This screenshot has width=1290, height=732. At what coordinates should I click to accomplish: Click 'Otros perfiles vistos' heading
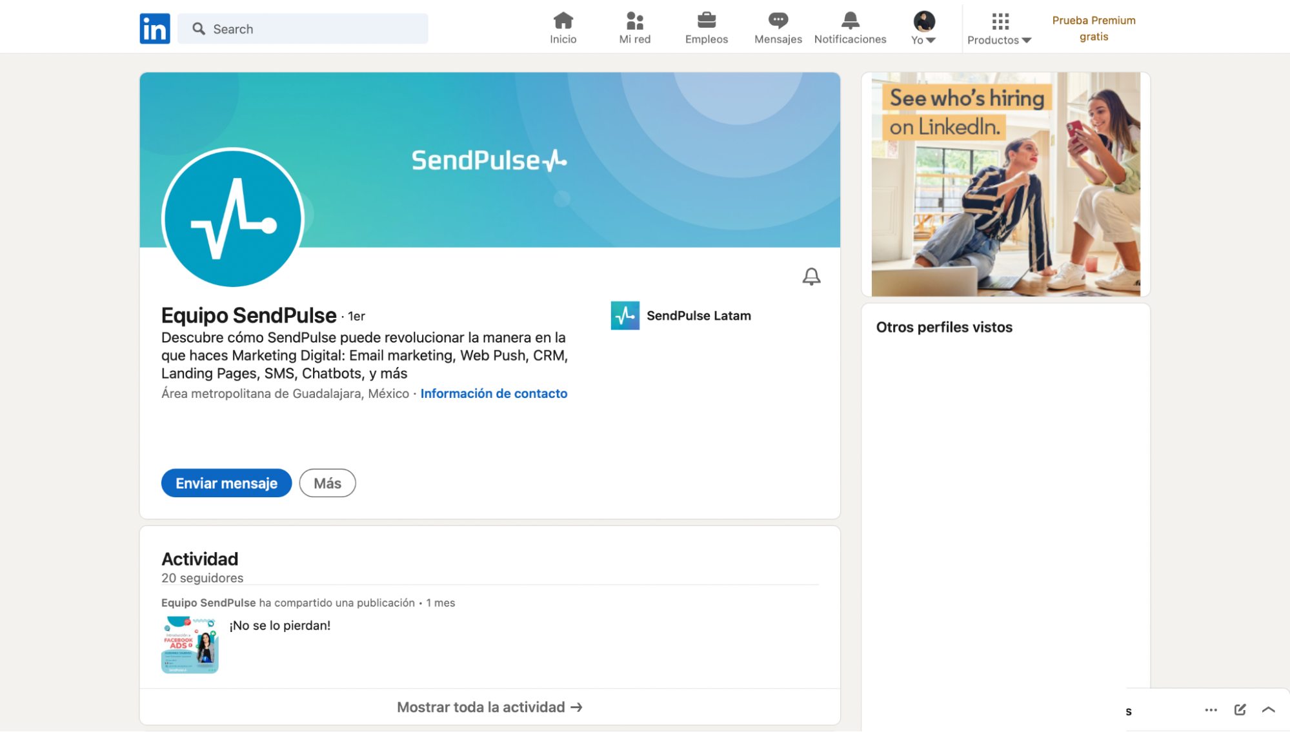944,327
